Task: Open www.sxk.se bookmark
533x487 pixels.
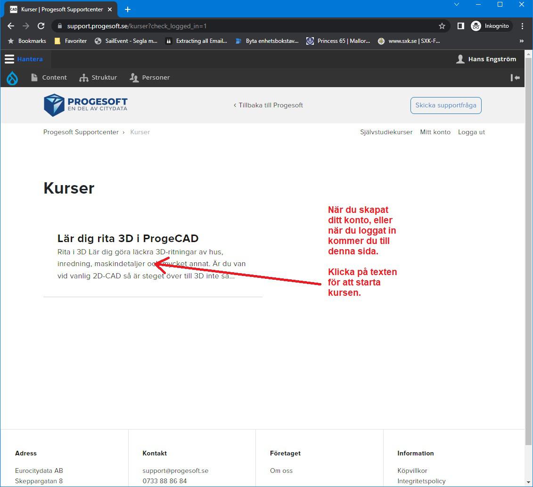Action: tap(409, 41)
